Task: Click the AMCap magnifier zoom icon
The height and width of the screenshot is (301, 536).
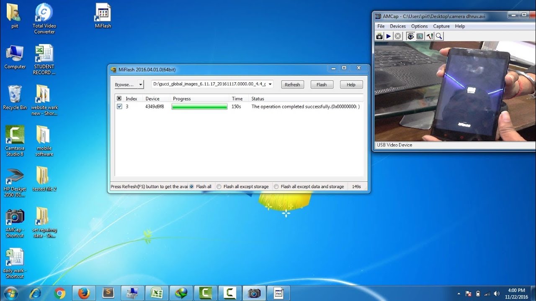Action: tap(439, 36)
